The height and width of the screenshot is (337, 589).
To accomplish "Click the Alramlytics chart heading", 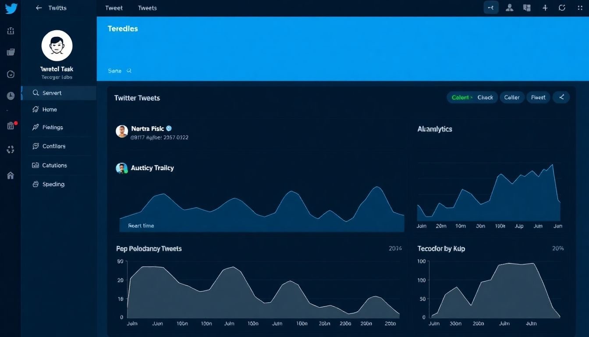I will 435,129.
